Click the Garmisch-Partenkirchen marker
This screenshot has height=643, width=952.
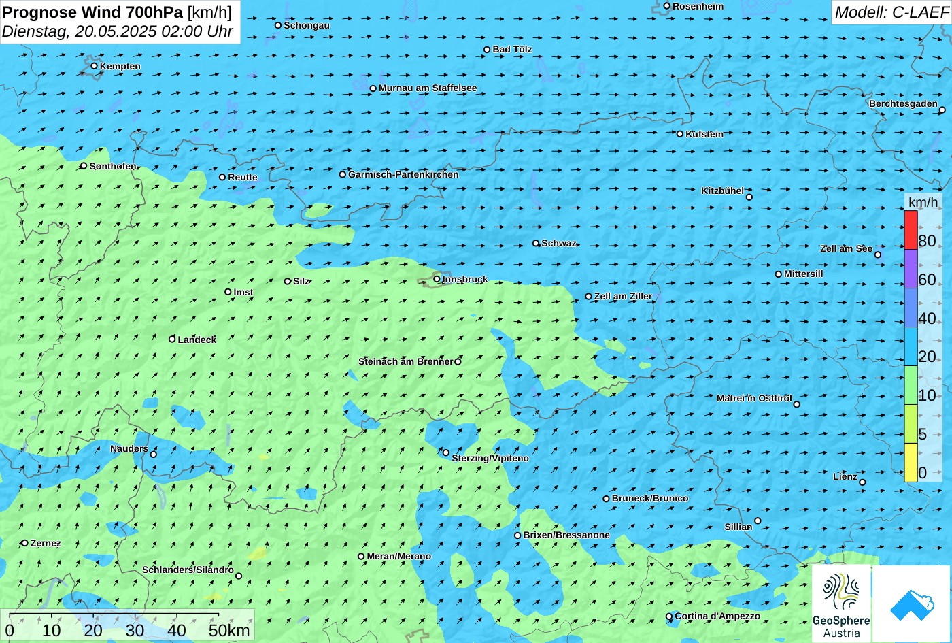[342, 174]
